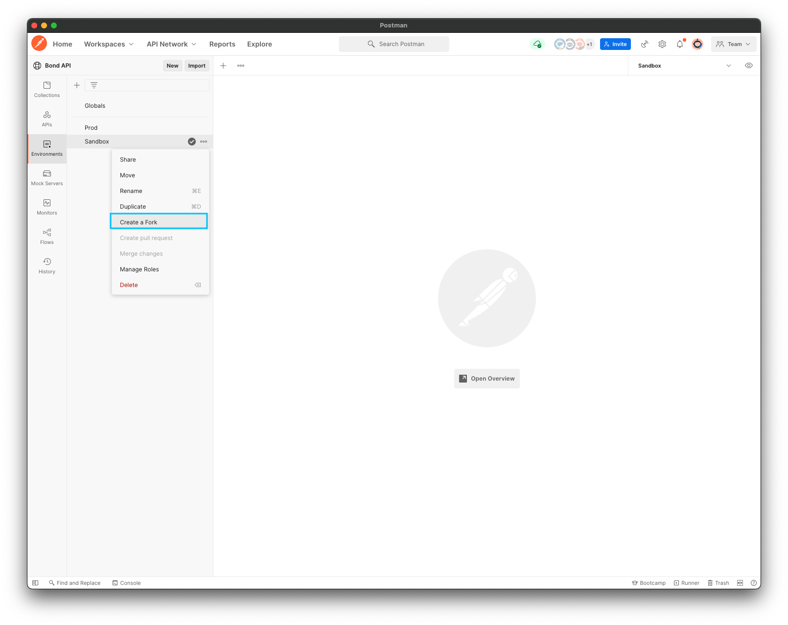Select the Prod environment
788x625 pixels.
click(x=140, y=128)
